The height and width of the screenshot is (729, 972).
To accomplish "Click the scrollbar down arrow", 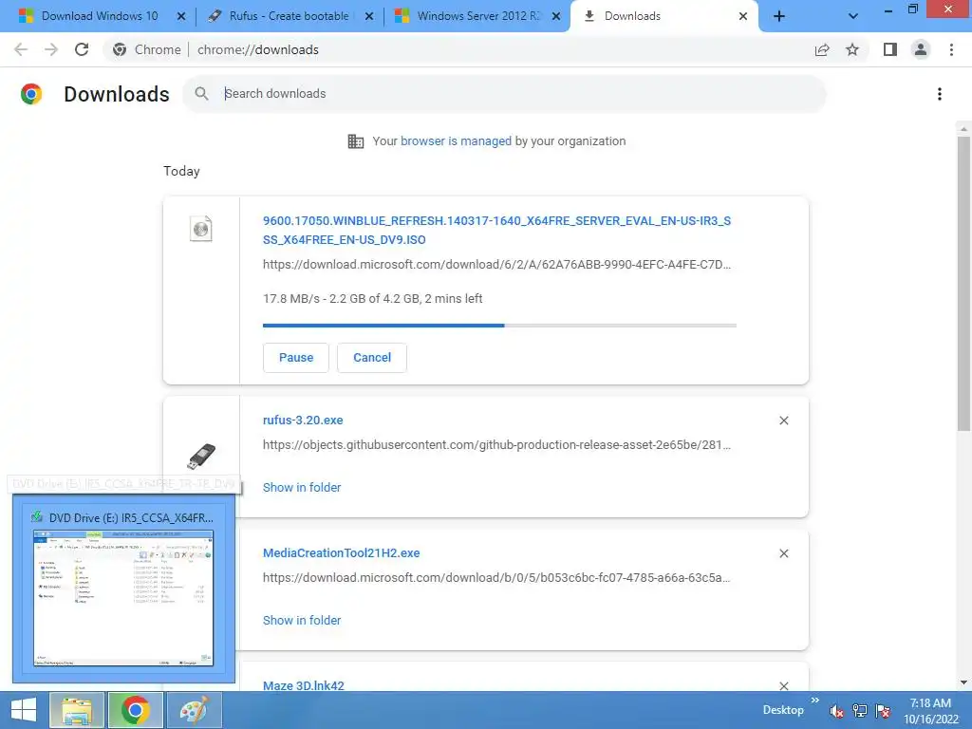I will 963,683.
